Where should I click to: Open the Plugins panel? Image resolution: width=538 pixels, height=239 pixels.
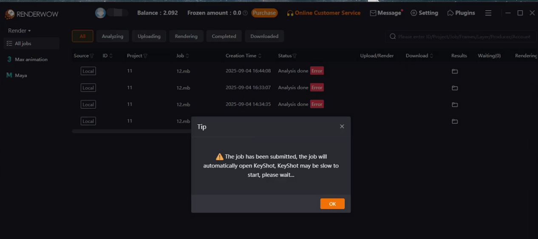pyautogui.click(x=461, y=13)
